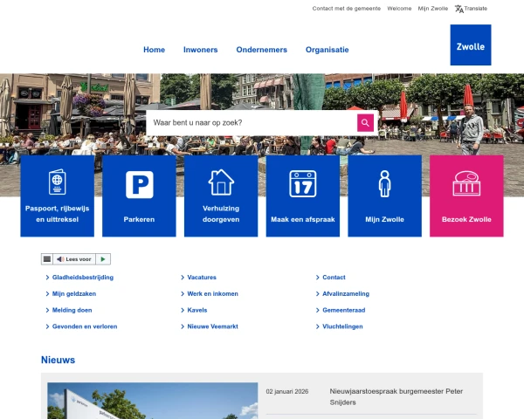Screen dimensions: 524x419
Task: Open the Parkeren tile
Action: pyautogui.click(x=139, y=196)
